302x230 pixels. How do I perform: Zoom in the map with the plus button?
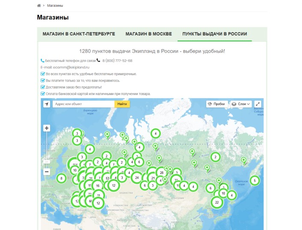click(x=47, y=128)
